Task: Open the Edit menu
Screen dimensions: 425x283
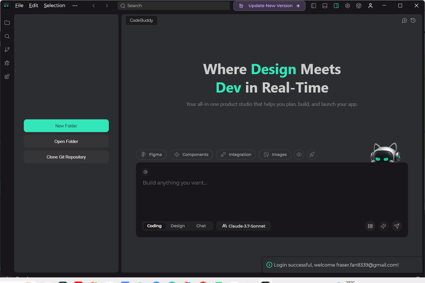Action: click(x=33, y=6)
